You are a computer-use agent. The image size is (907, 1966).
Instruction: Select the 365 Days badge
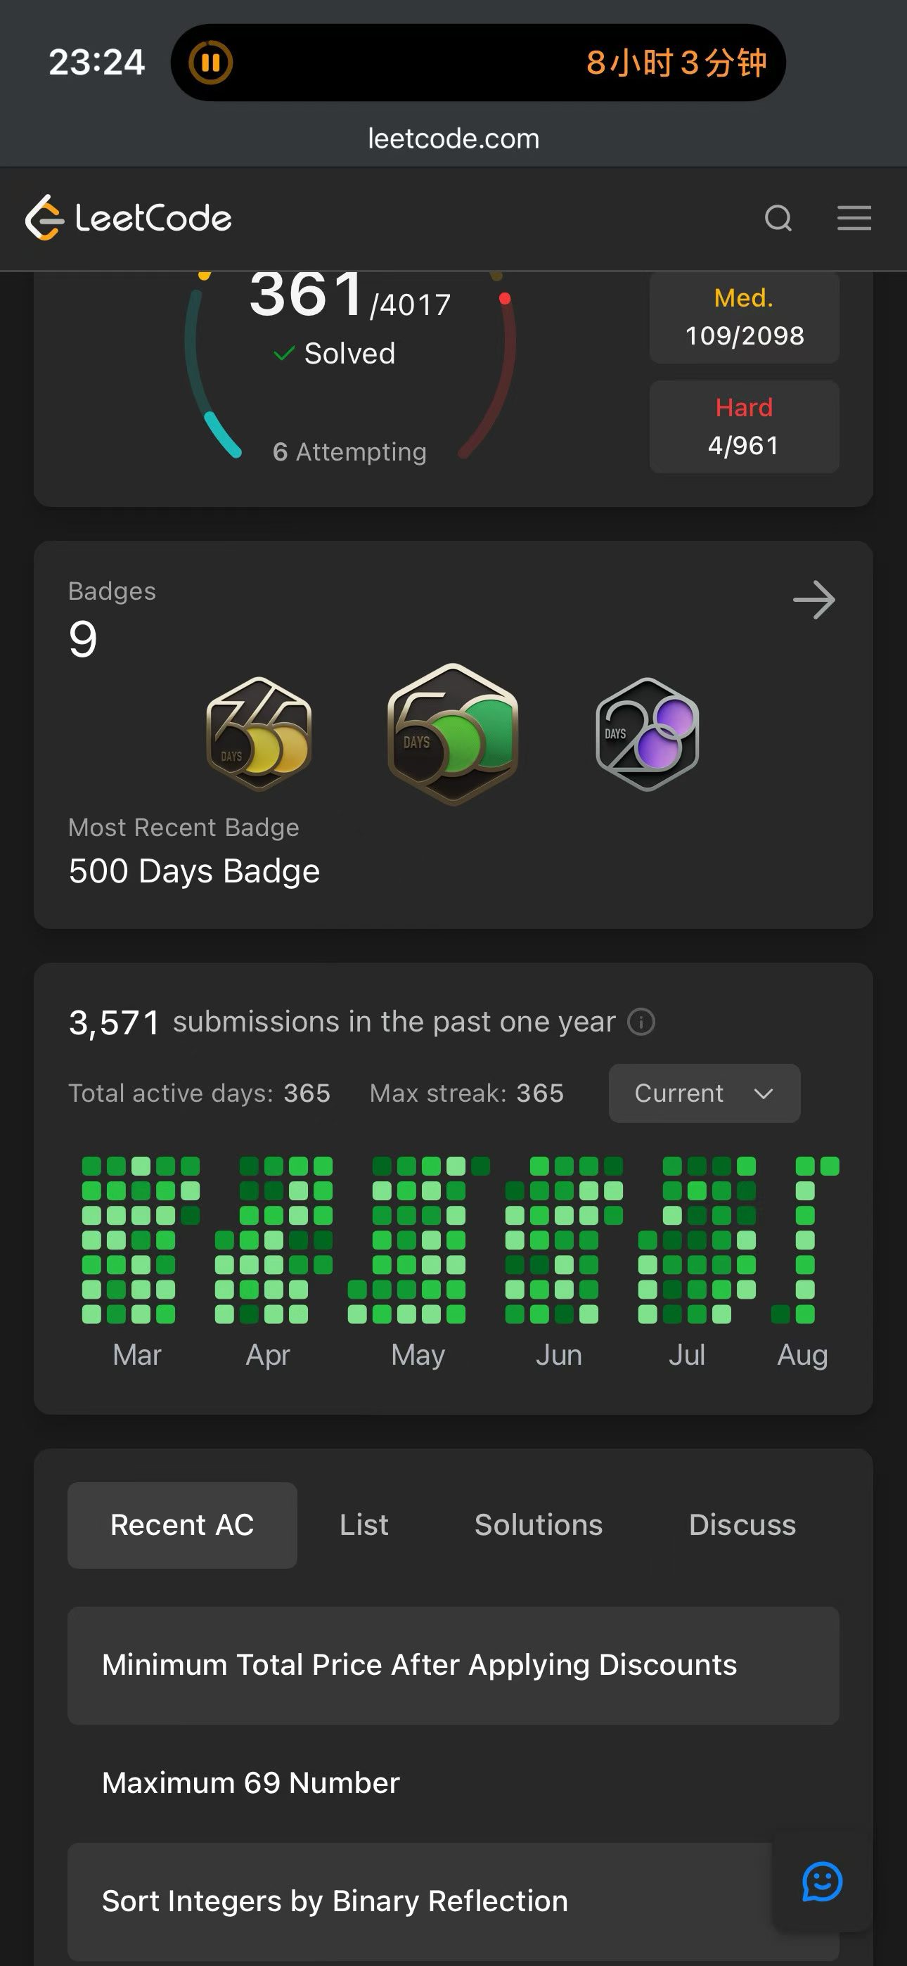point(259,733)
